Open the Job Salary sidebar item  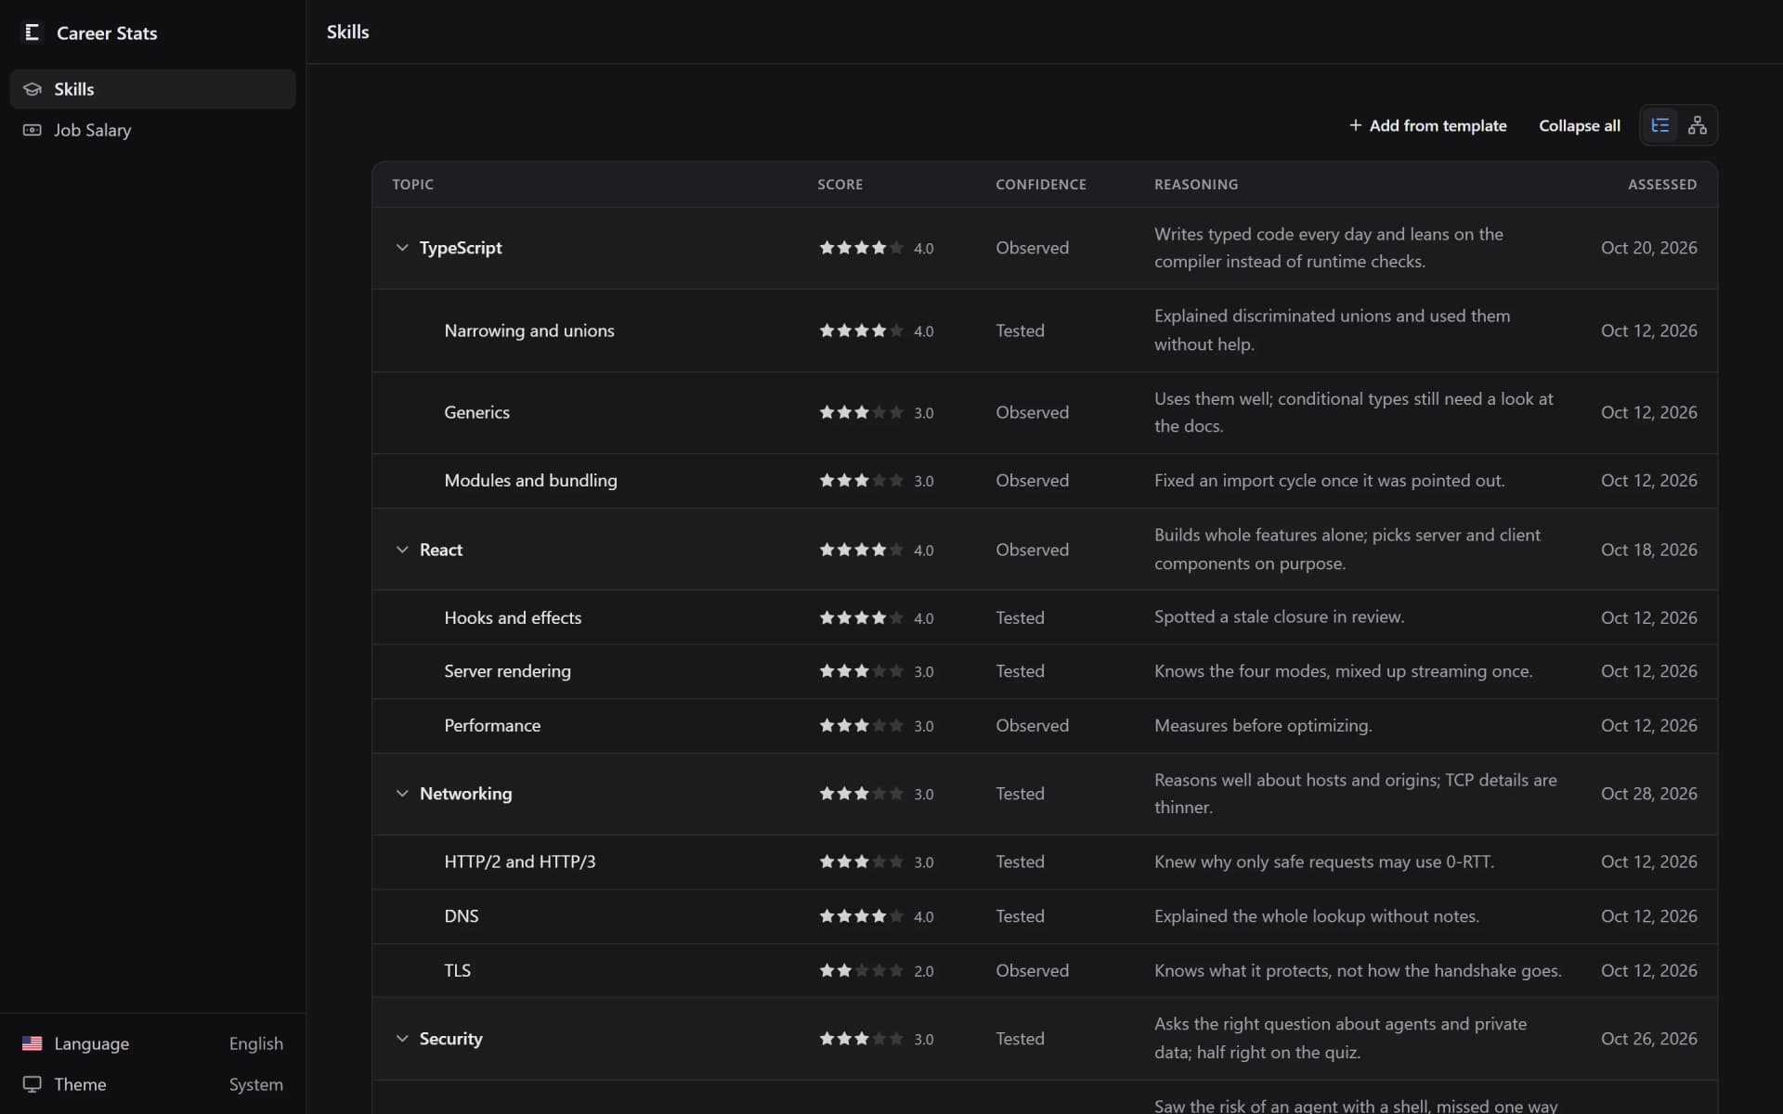coord(152,130)
